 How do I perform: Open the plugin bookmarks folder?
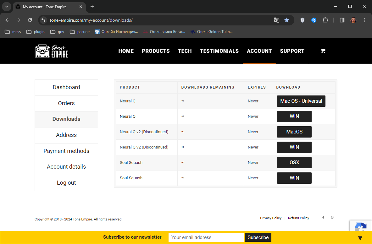point(36,31)
